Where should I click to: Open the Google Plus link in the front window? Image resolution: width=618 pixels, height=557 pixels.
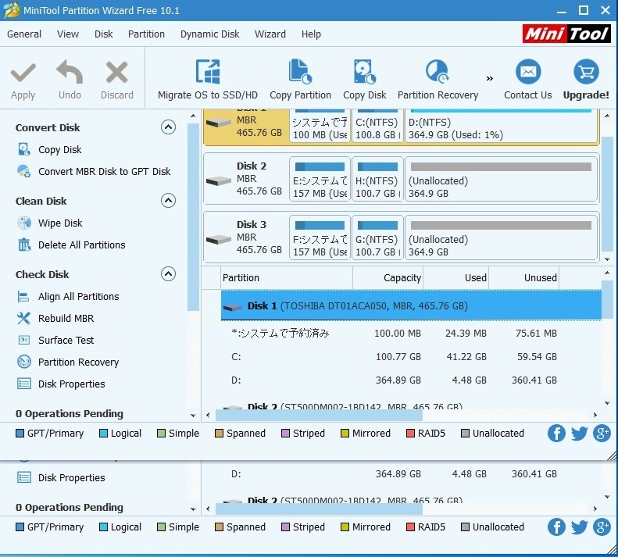tap(602, 434)
